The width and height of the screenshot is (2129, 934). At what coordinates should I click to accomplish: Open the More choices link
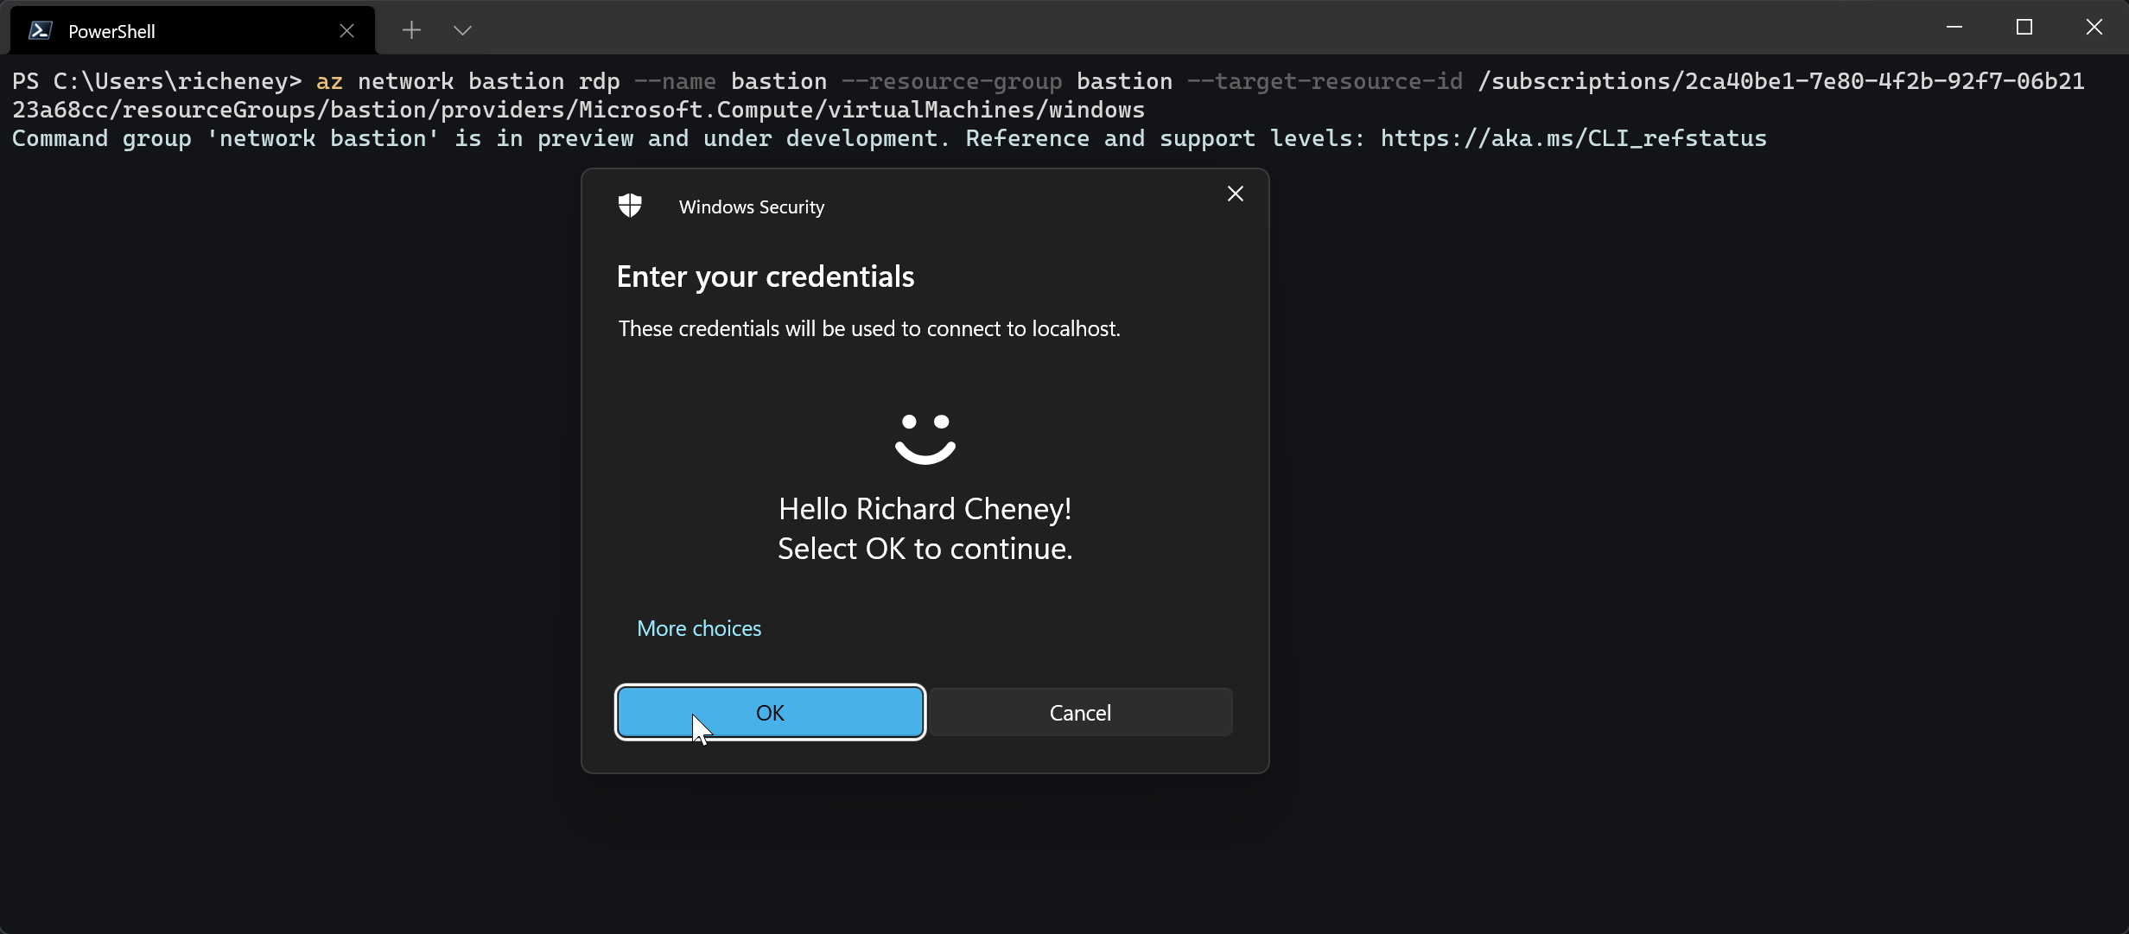(x=698, y=628)
